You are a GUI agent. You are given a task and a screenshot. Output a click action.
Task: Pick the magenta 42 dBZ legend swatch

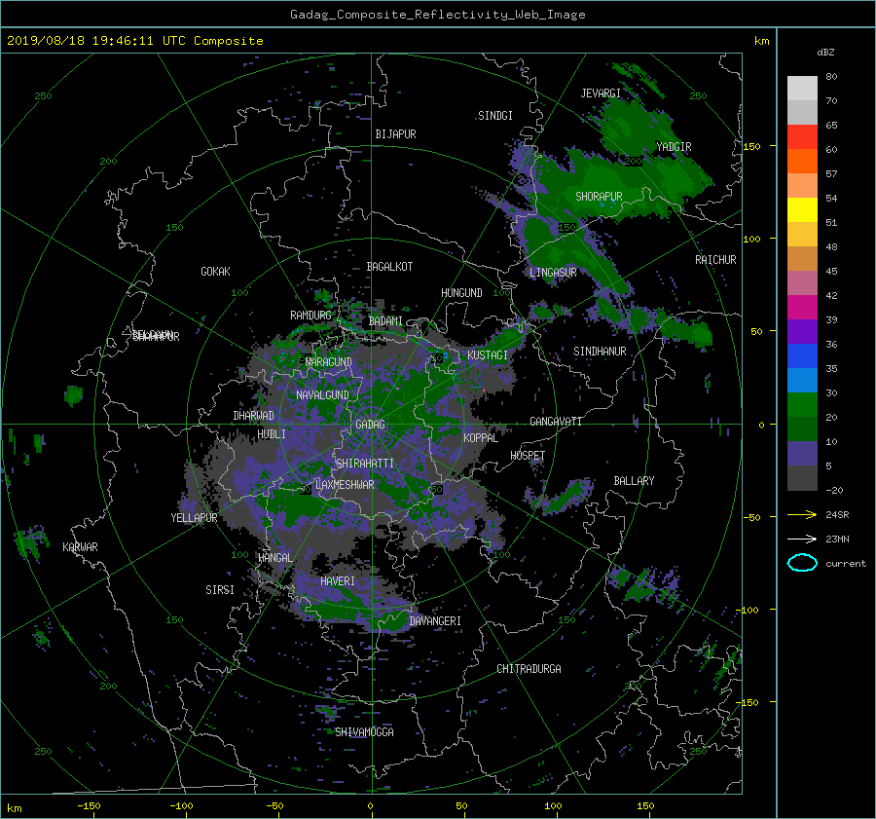click(802, 307)
